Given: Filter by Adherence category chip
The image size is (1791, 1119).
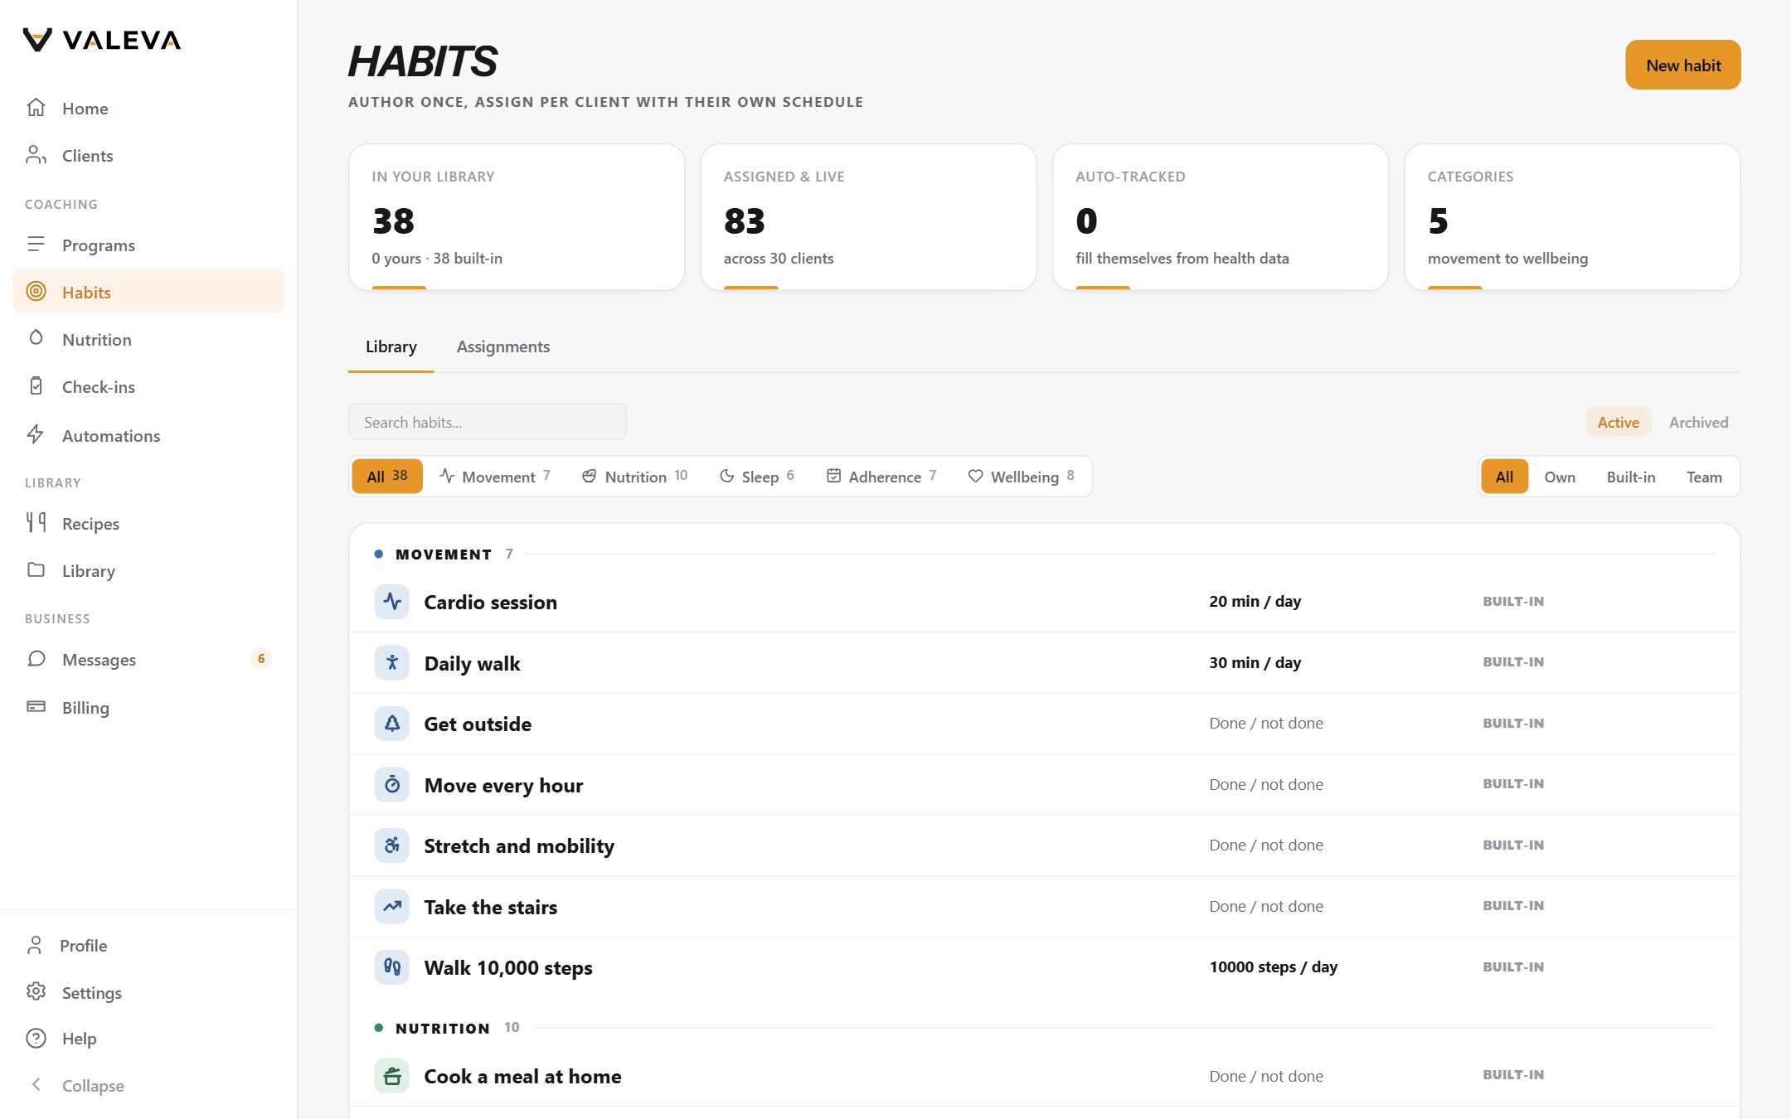Looking at the screenshot, I should pyautogui.click(x=881, y=477).
